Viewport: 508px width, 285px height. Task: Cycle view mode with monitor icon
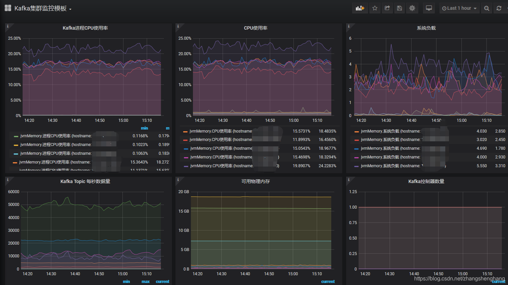429,8
